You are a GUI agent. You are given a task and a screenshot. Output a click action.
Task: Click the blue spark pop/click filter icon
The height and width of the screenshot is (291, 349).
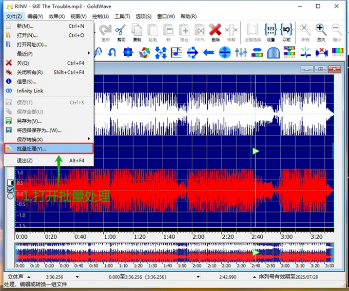305,52
